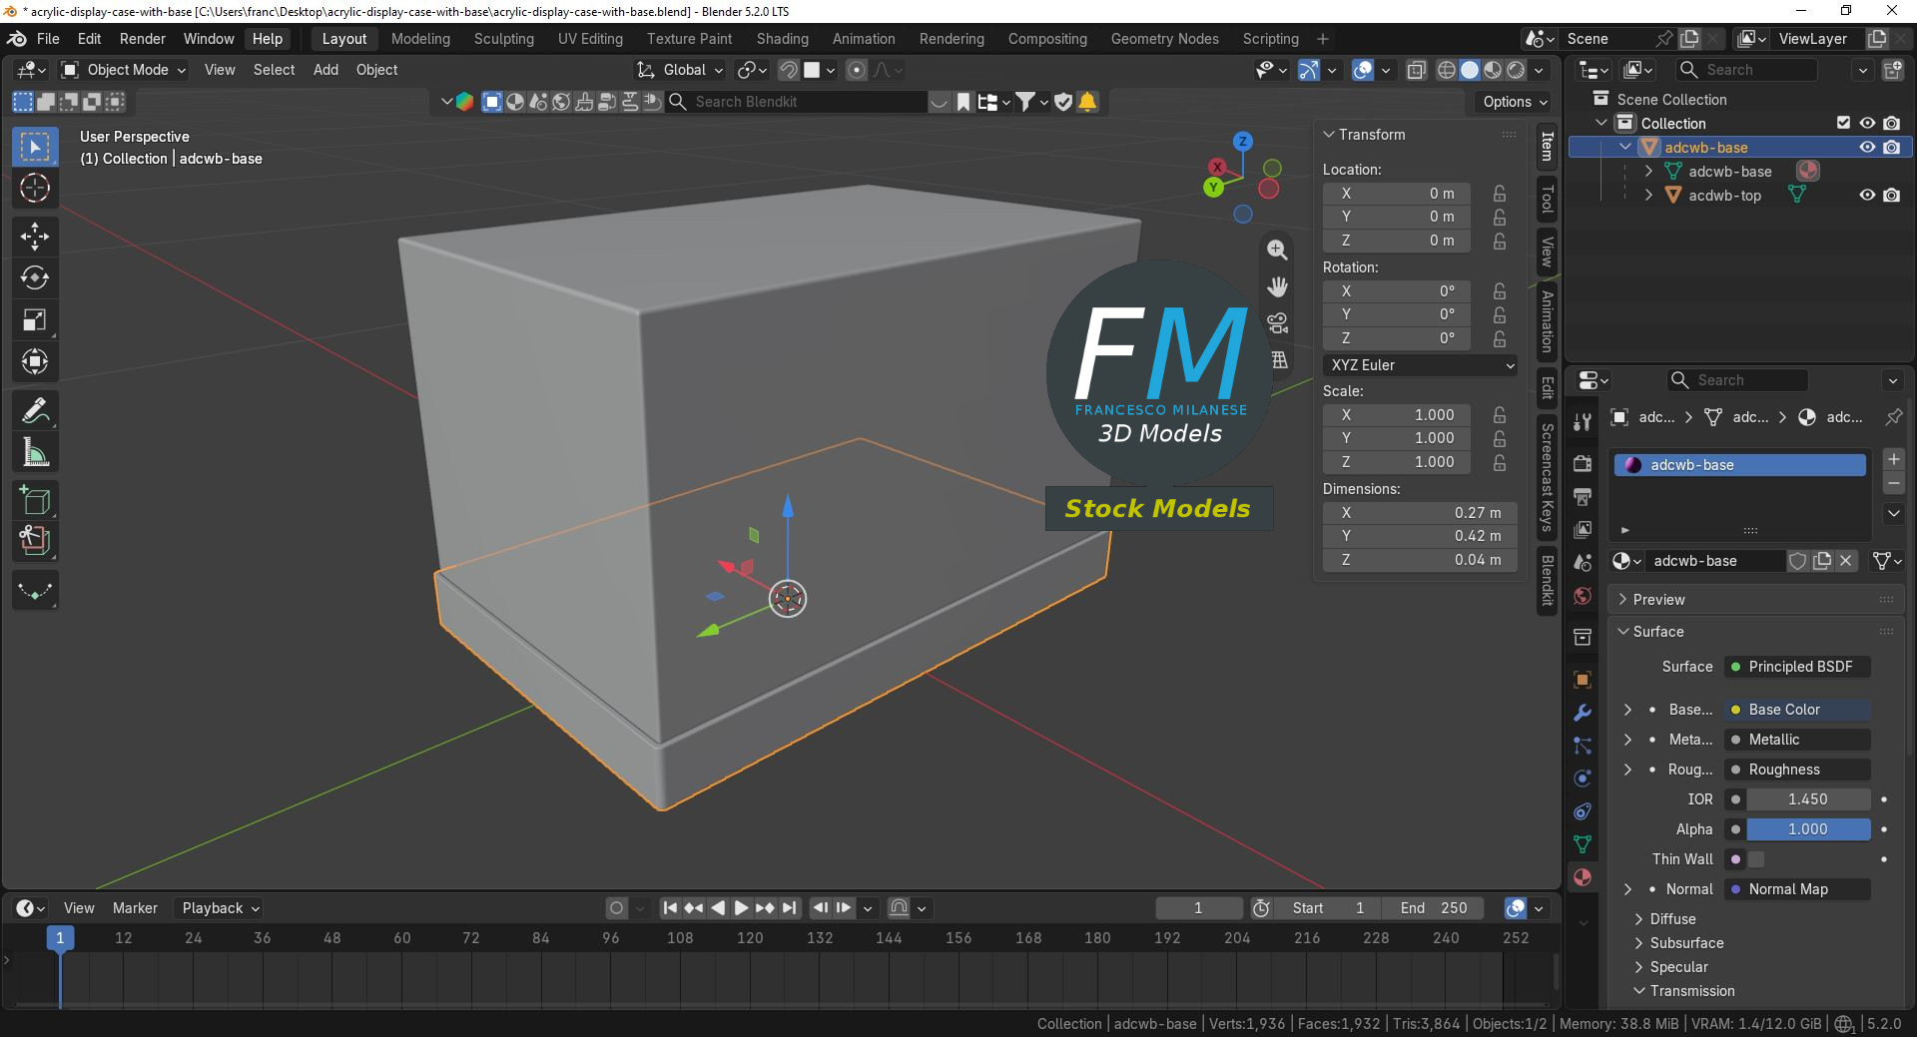Hide adcwb-base object in viewport
Screen dimensions: 1917x1037
(1867, 148)
